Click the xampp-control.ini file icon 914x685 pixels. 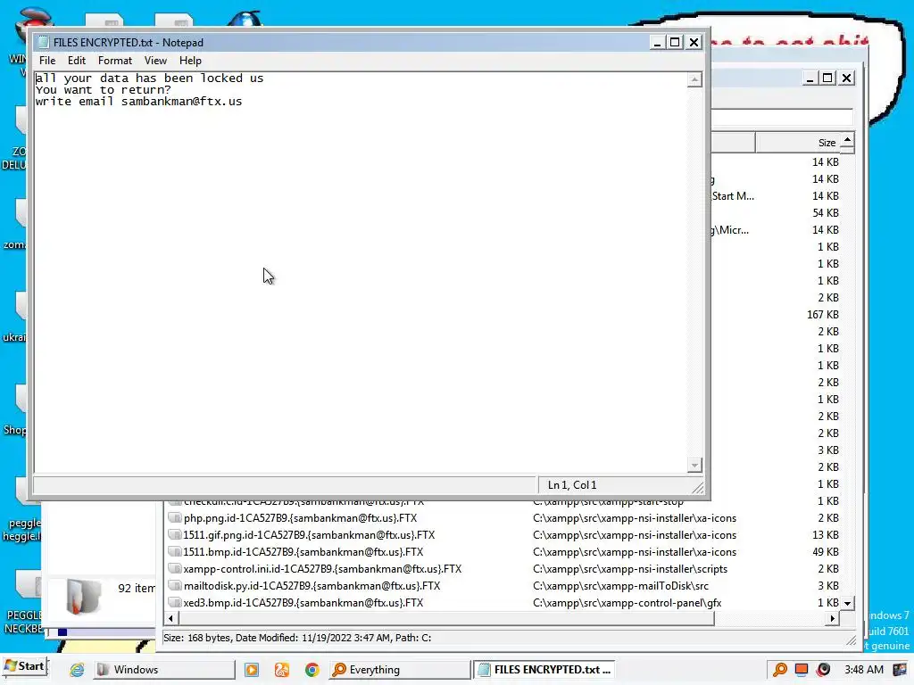[x=174, y=568]
